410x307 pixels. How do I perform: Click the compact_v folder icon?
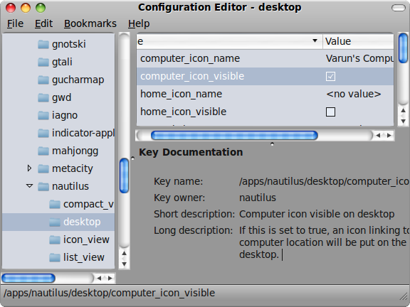click(55, 204)
